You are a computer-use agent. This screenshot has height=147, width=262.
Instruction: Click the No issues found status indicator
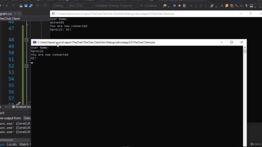coord(22,107)
